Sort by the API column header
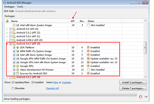The image size is (154, 104). 73,21
